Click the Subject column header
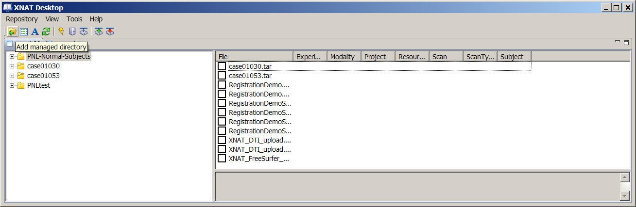 514,57
